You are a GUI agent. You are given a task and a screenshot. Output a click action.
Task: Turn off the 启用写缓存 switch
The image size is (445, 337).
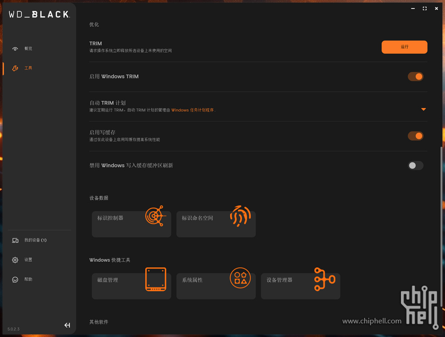tap(415, 136)
